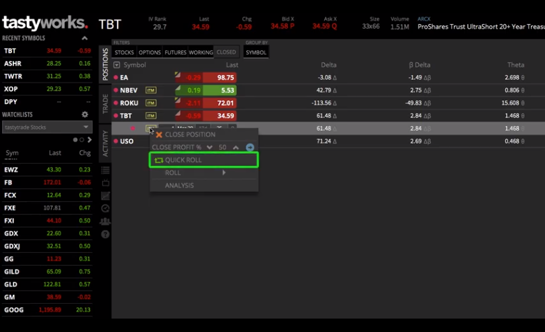Sort by the β Delta column header
This screenshot has width=545, height=332.
coord(419,65)
